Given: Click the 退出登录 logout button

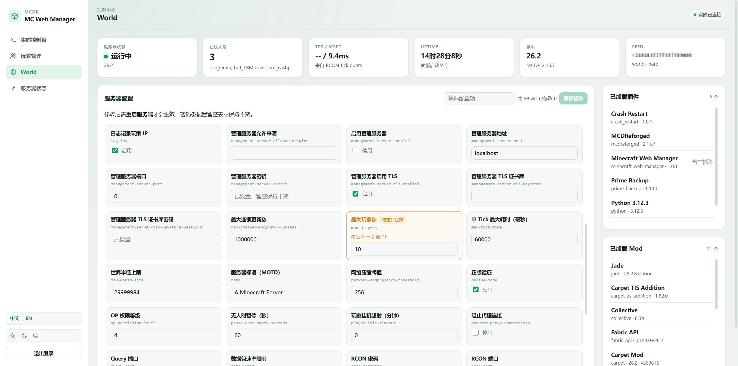Looking at the screenshot, I should point(44,353).
